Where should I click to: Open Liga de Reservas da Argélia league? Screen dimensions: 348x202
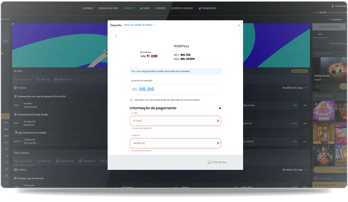(30, 133)
